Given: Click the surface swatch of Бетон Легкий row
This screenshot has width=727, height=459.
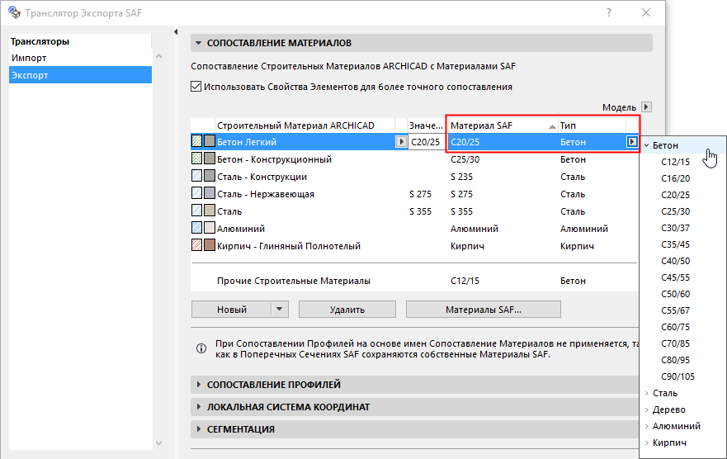Looking at the screenshot, I should tap(210, 141).
